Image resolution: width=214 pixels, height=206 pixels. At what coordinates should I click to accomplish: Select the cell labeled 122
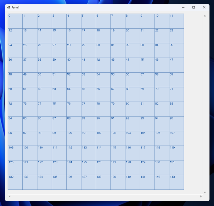tap(44, 168)
